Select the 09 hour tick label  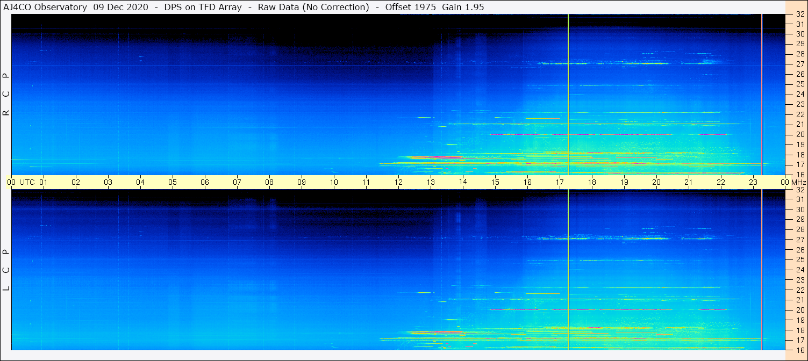302,182
